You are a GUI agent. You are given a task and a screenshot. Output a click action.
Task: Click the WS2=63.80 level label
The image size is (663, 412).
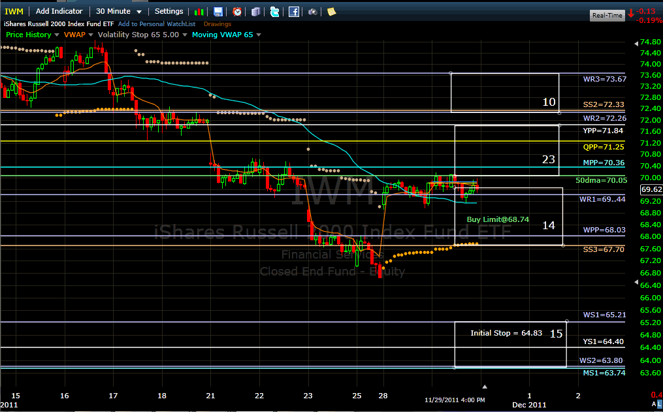(601, 360)
